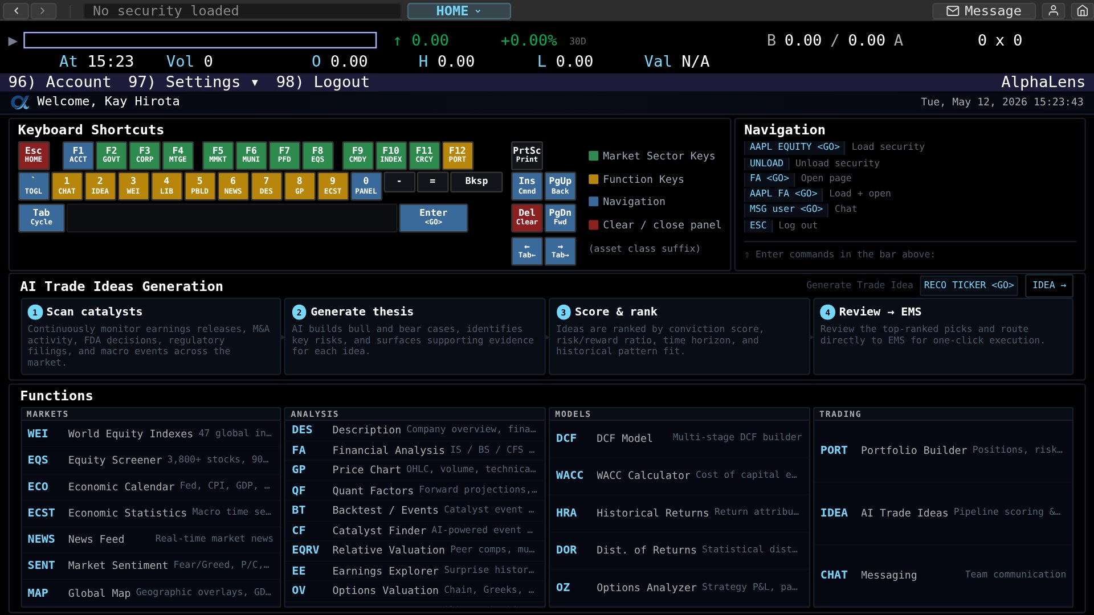Open the user profile icon
This screenshot has height=615, width=1094.
(x=1053, y=11)
